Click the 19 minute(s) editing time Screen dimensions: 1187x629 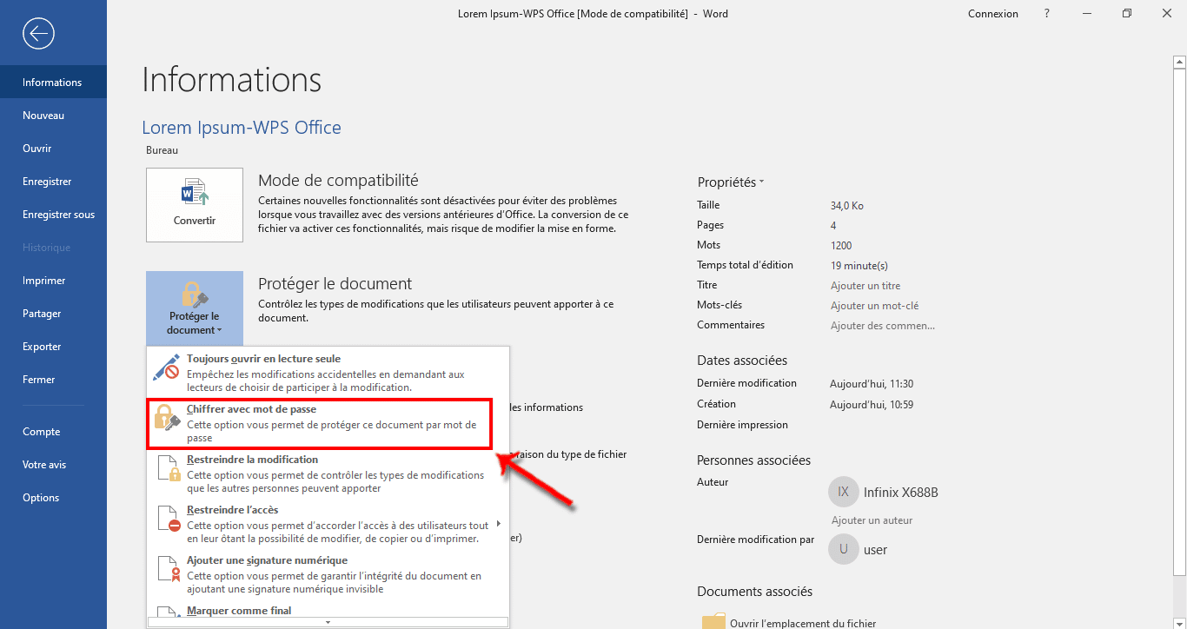[x=859, y=266]
